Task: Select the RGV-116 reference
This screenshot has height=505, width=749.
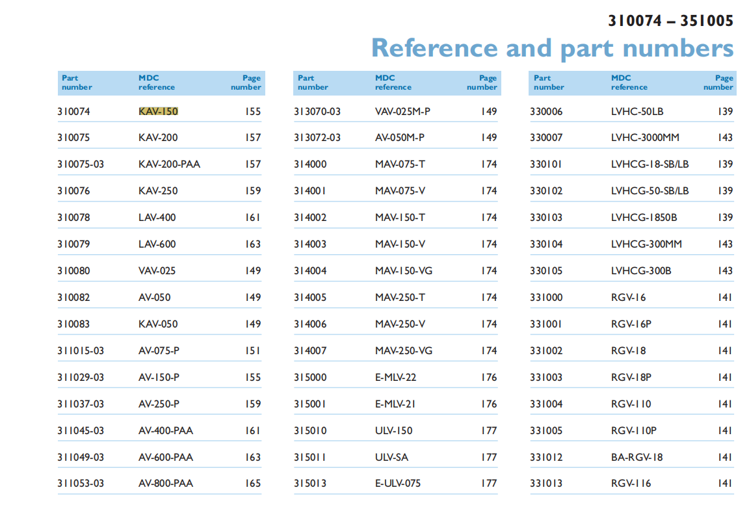Action: pos(631,484)
